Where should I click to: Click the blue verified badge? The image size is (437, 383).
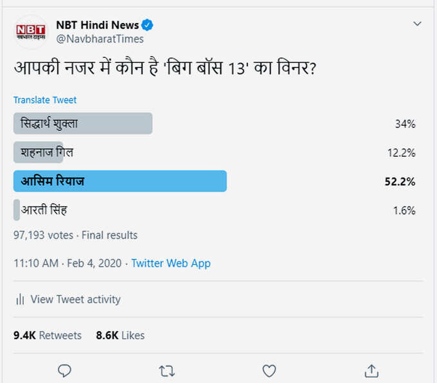[x=147, y=25]
